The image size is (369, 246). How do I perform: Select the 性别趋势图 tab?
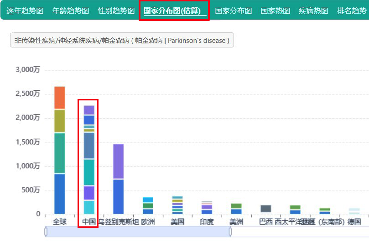116,11
